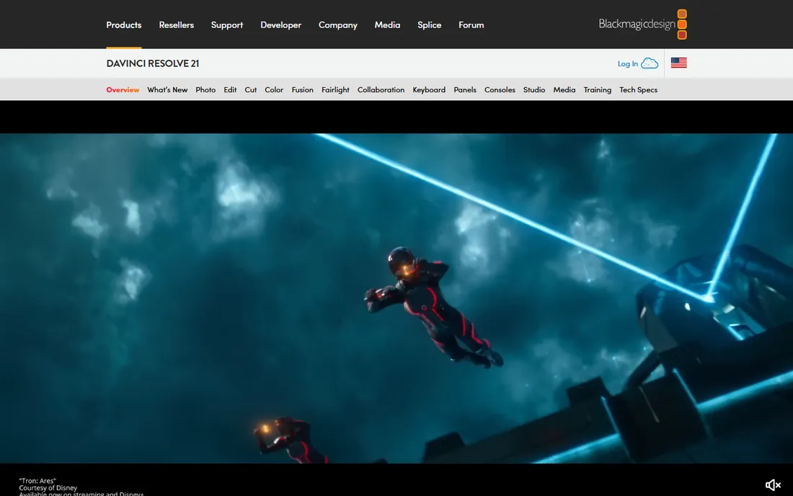Open the Training tab
The height and width of the screenshot is (496, 793).
(x=598, y=89)
